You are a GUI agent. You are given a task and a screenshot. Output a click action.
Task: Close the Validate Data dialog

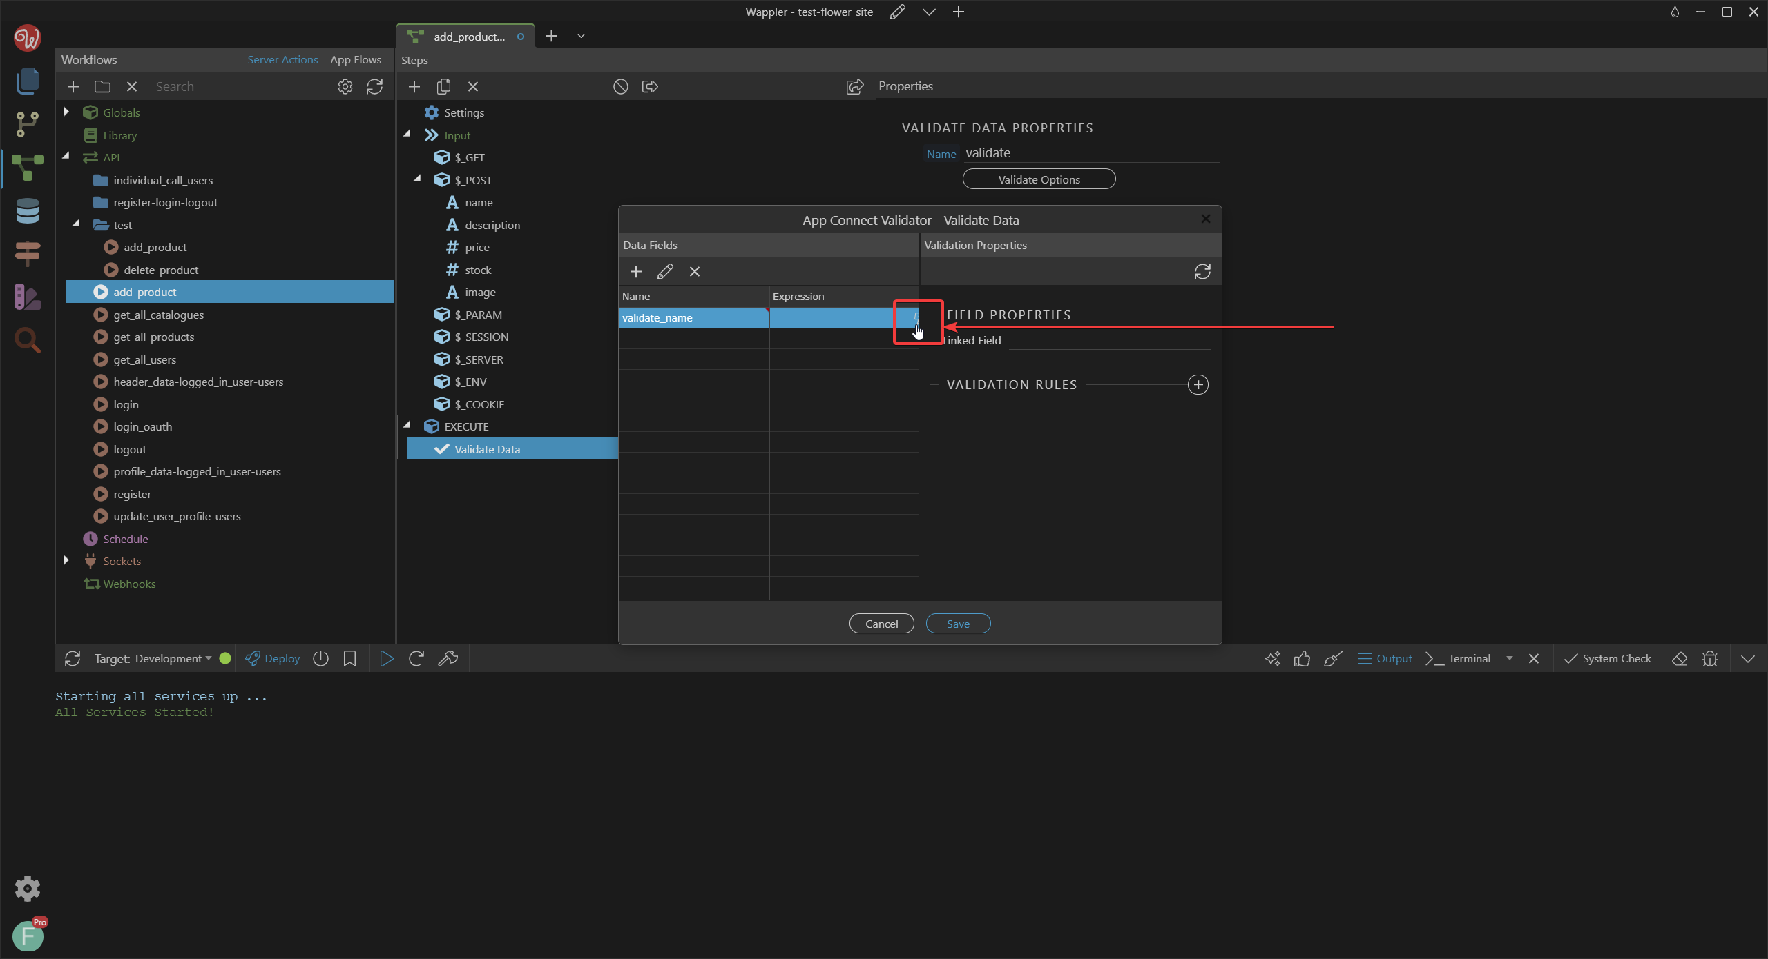point(1206,219)
